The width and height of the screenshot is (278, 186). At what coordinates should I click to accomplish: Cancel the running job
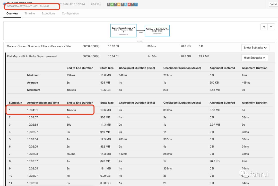pyautogui.click(x=273, y=4)
